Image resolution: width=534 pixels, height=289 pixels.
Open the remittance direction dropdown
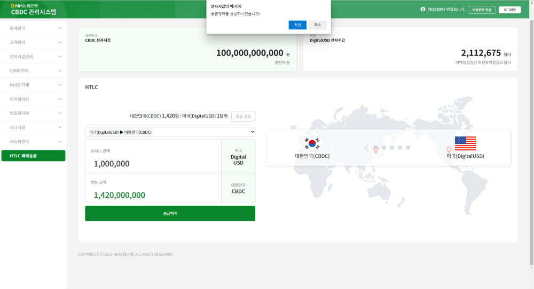pos(170,132)
